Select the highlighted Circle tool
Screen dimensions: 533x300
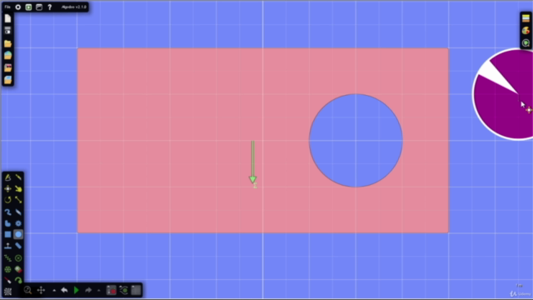18,234
